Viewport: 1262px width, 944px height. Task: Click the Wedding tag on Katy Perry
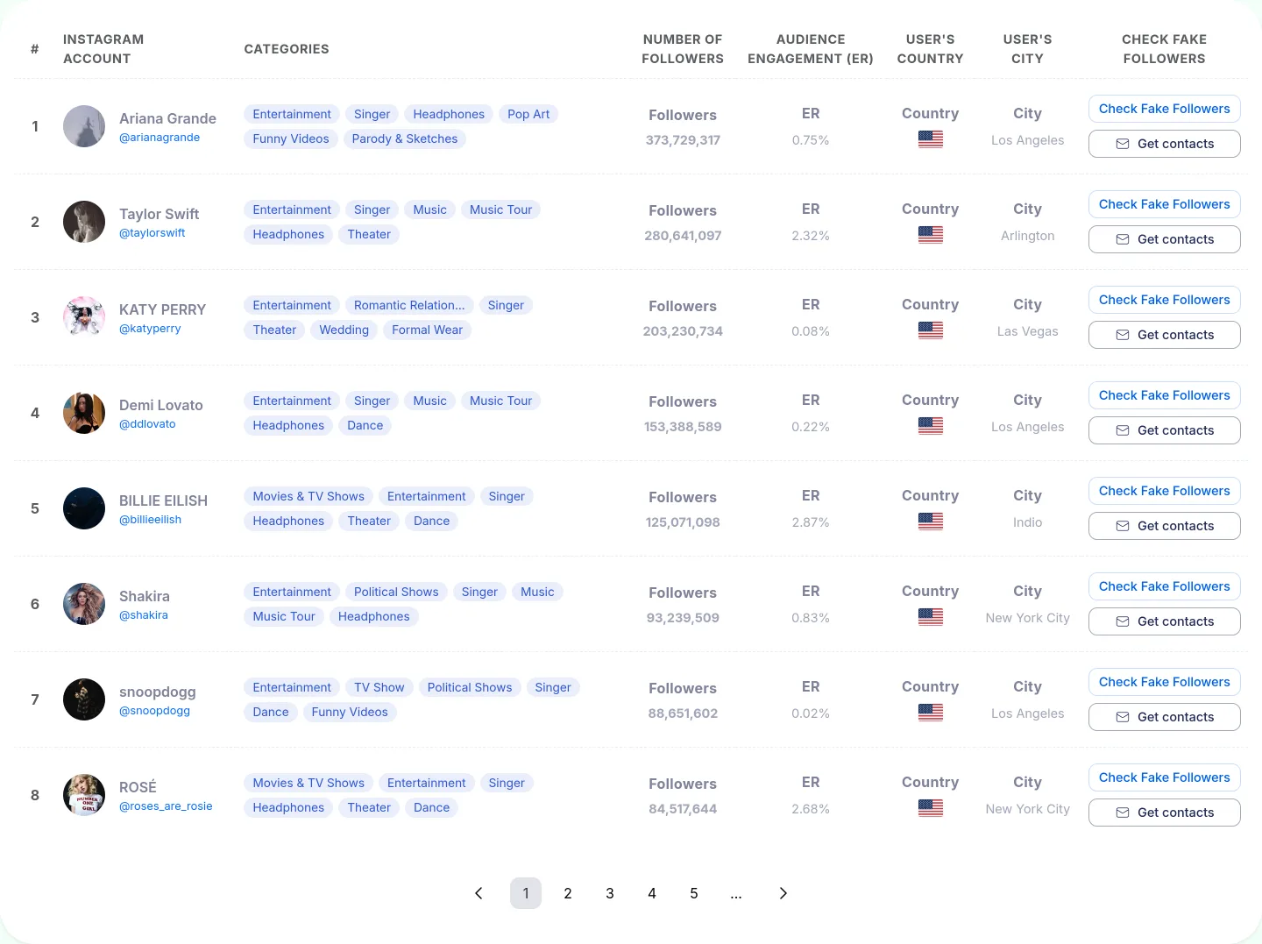point(344,330)
